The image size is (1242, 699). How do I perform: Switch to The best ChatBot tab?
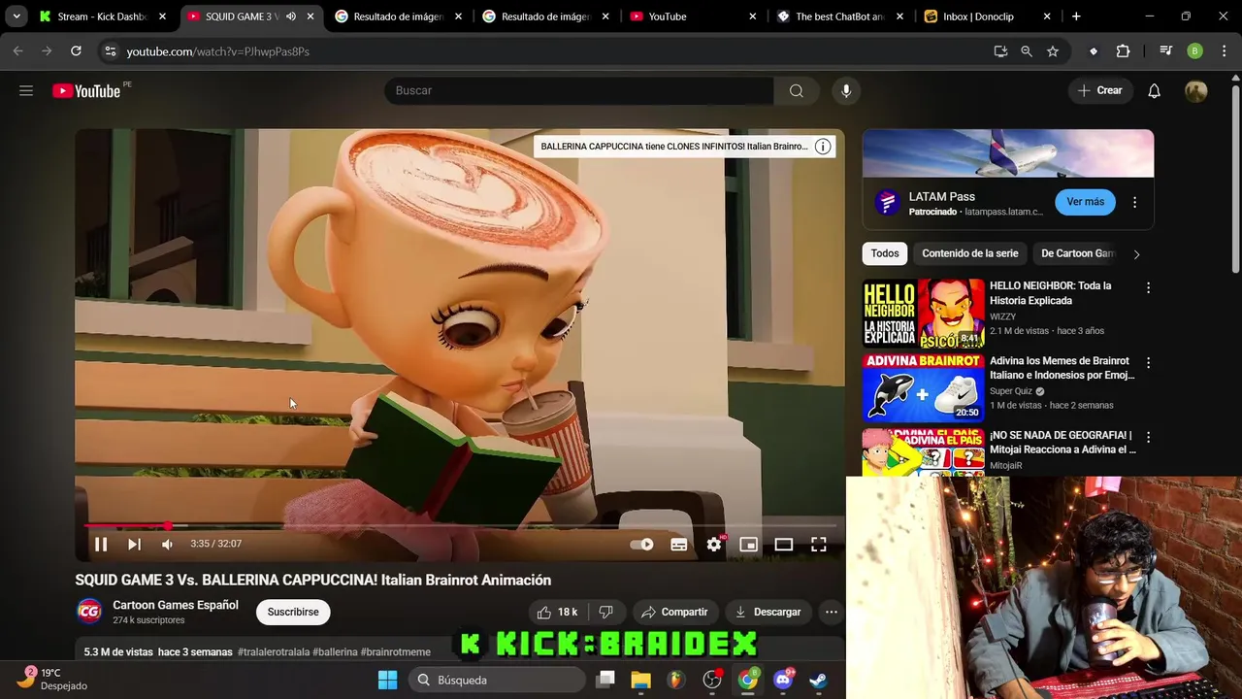(840, 17)
